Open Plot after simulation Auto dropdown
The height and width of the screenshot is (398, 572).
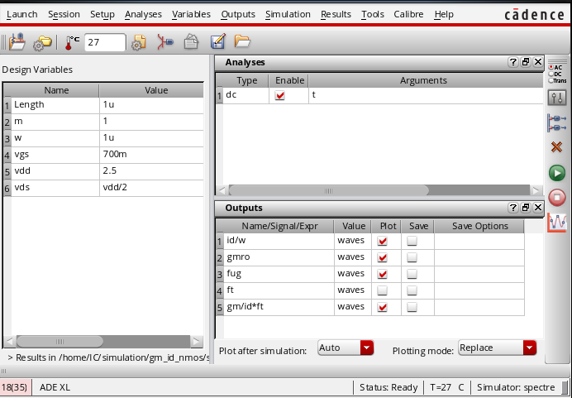[x=346, y=348]
